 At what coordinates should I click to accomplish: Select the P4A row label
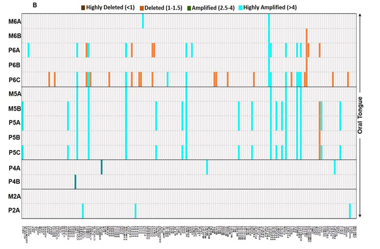point(14,168)
